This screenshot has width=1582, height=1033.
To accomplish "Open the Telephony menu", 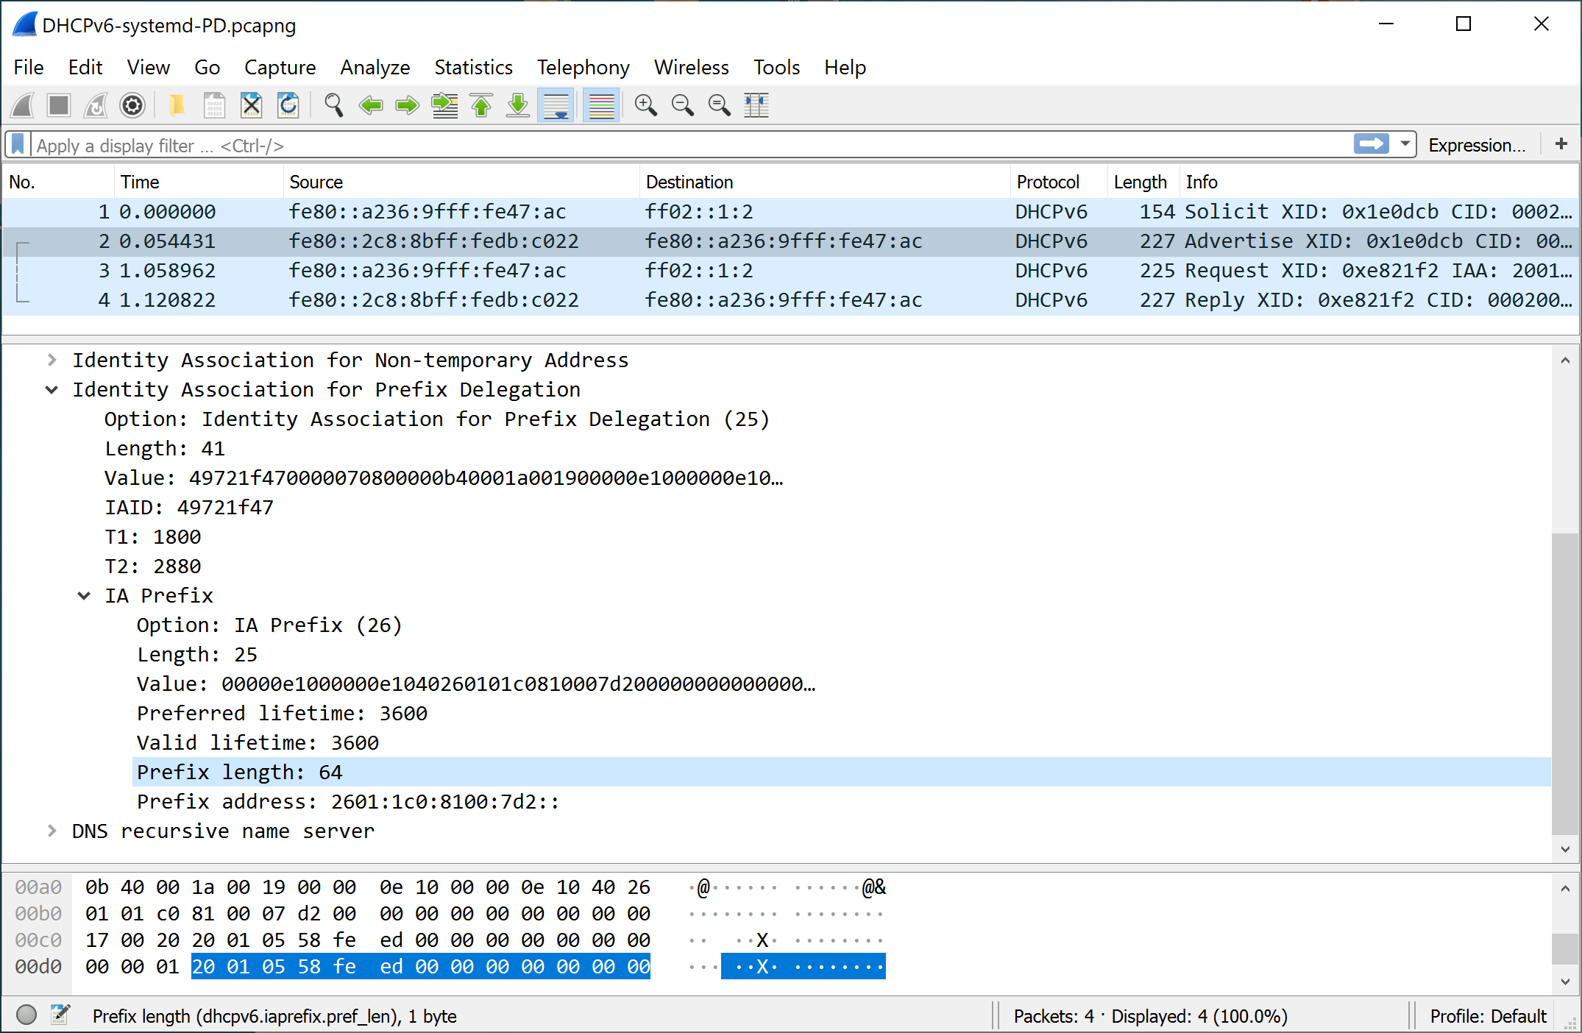I will tap(583, 67).
